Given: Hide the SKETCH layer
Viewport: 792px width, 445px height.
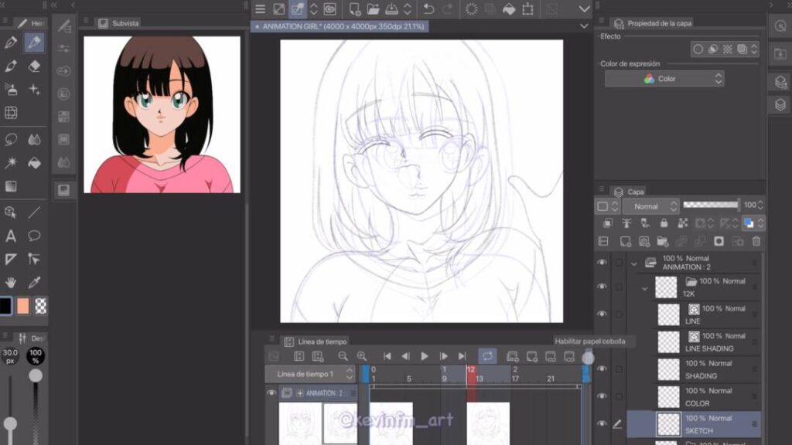Looking at the screenshot, I should point(602,424).
